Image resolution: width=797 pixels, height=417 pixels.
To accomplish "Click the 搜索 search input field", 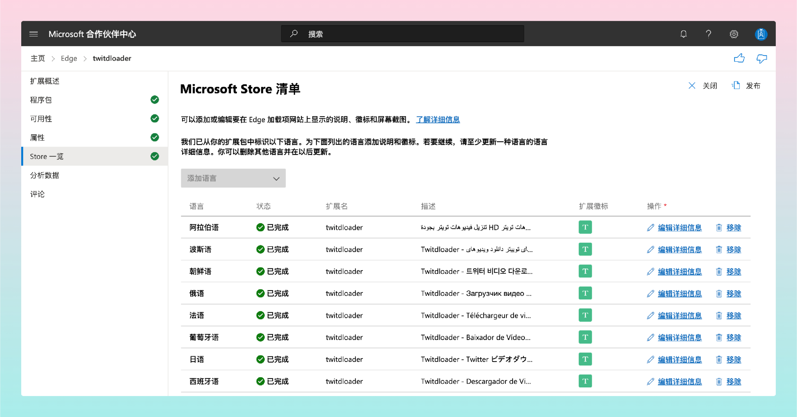I will [402, 34].
